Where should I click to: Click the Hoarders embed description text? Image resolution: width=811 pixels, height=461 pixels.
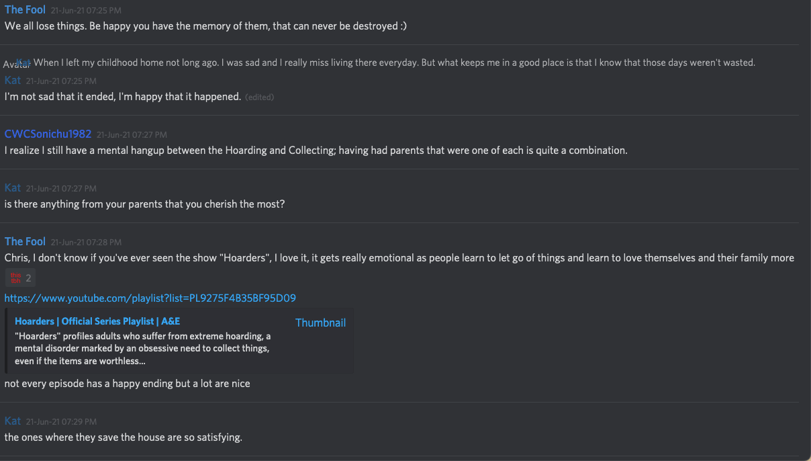click(x=142, y=348)
